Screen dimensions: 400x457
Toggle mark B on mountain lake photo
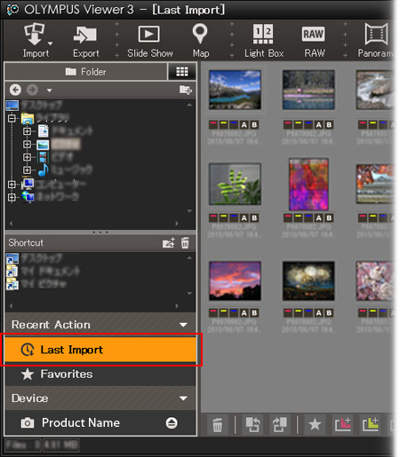(254, 124)
